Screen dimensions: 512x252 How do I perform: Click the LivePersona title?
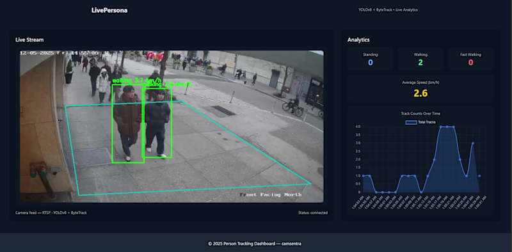pyautogui.click(x=109, y=10)
